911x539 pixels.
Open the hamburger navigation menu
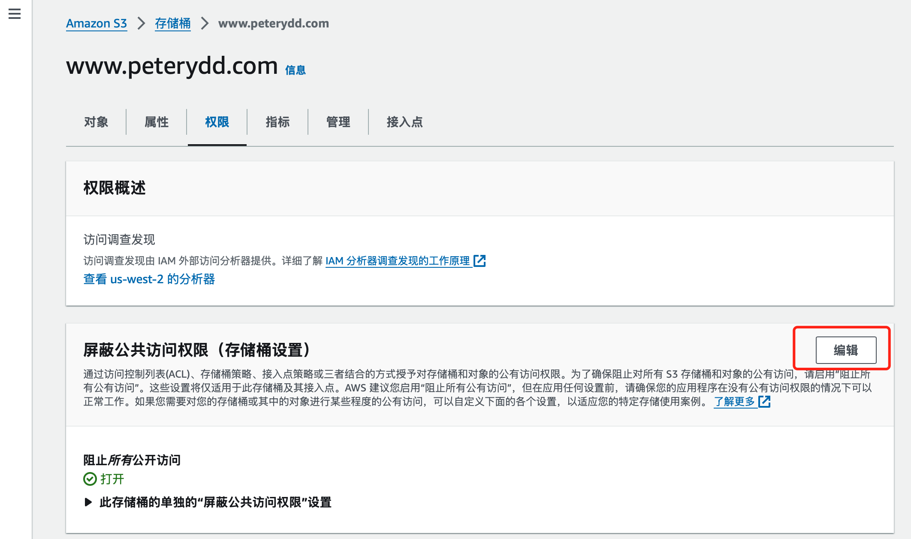click(x=15, y=14)
